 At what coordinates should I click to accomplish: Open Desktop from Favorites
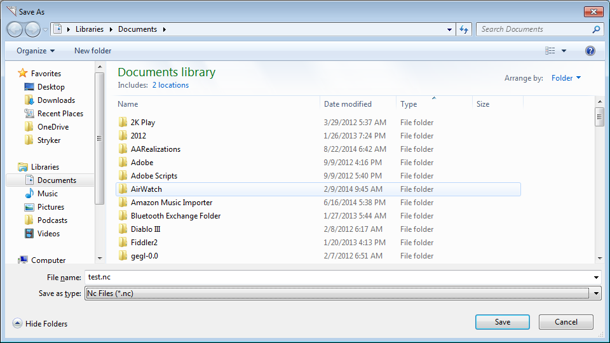click(x=51, y=87)
